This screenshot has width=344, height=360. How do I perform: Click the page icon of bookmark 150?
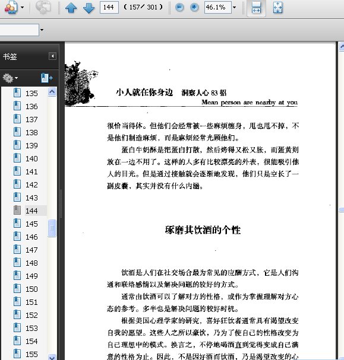point(17,289)
